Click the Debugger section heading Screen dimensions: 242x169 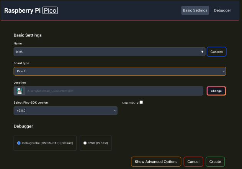(x=24, y=126)
